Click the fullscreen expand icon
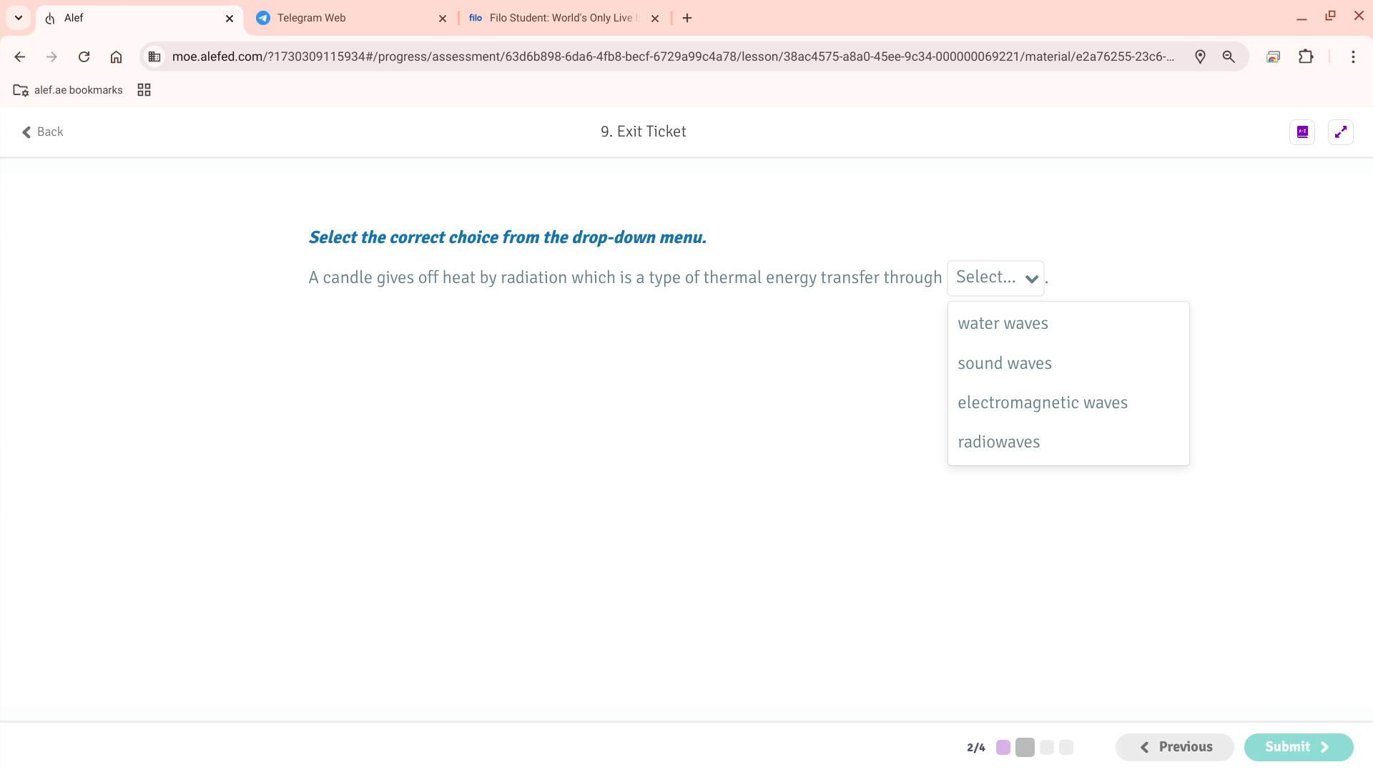The width and height of the screenshot is (1373, 772). (x=1340, y=132)
